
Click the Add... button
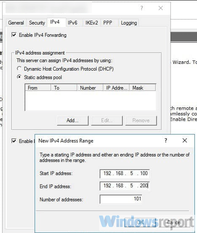73,121
